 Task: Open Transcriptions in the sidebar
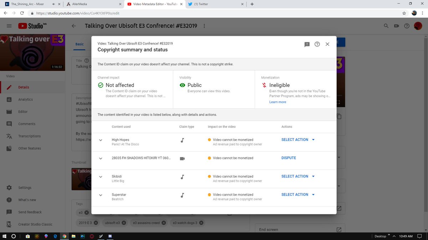coord(32,136)
